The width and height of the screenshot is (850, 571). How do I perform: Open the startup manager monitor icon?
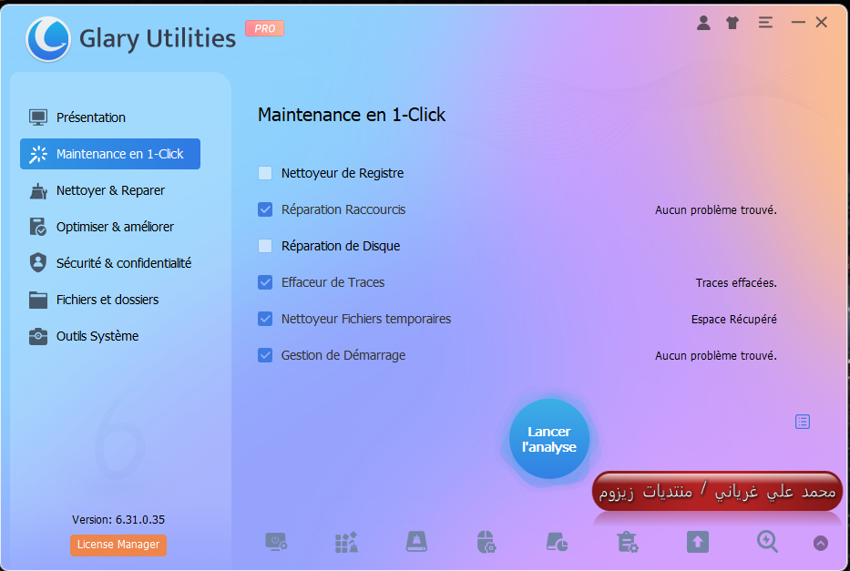276,542
